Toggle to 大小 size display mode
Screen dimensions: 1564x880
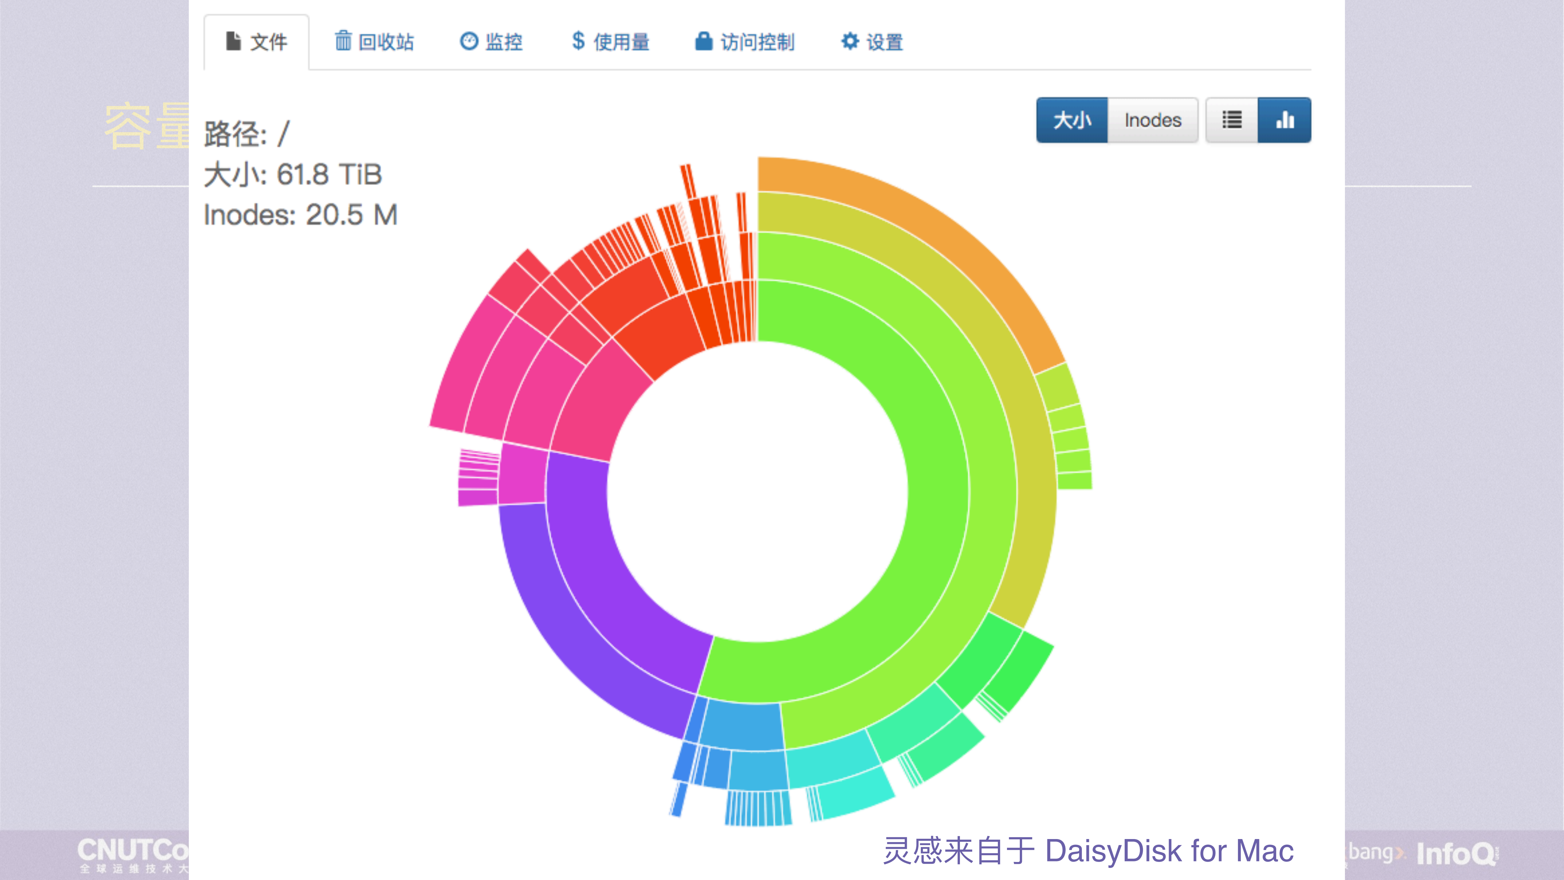[1071, 120]
